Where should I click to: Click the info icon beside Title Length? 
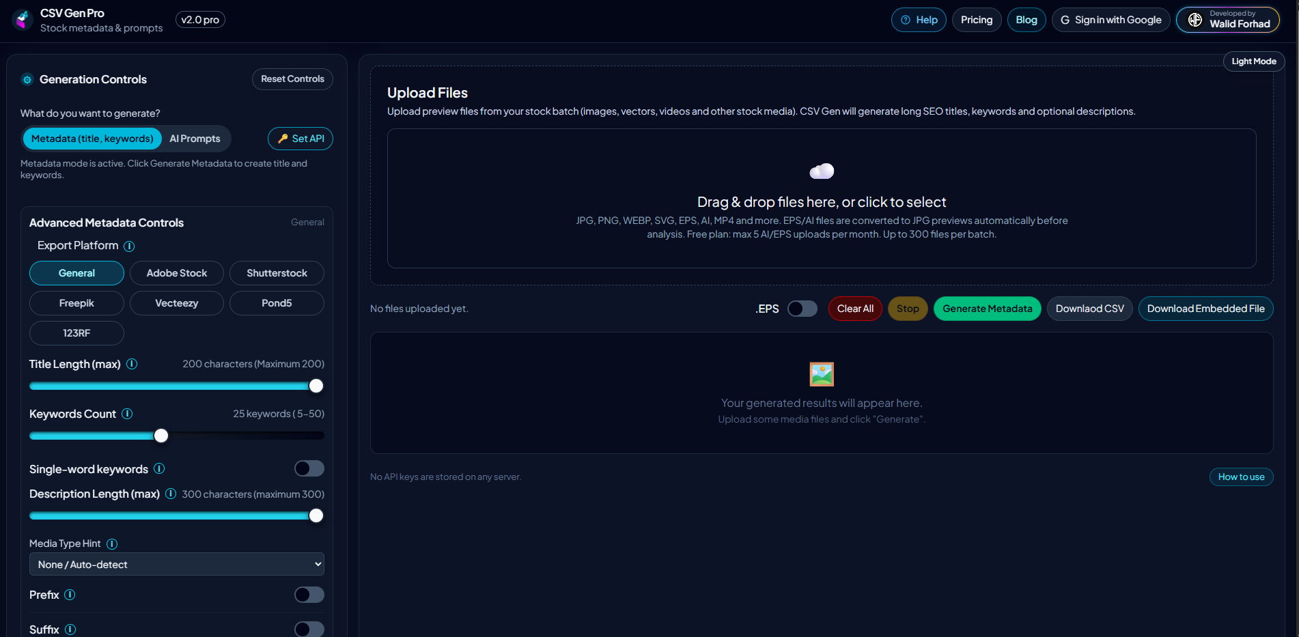click(132, 364)
